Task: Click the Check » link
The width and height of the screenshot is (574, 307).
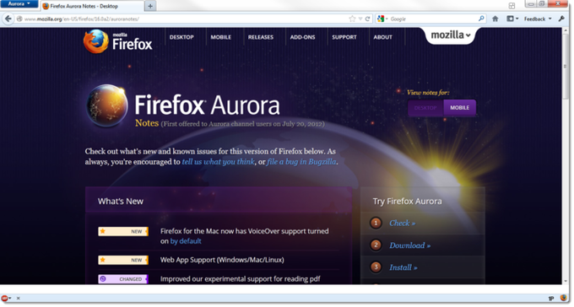Action: coord(403,224)
